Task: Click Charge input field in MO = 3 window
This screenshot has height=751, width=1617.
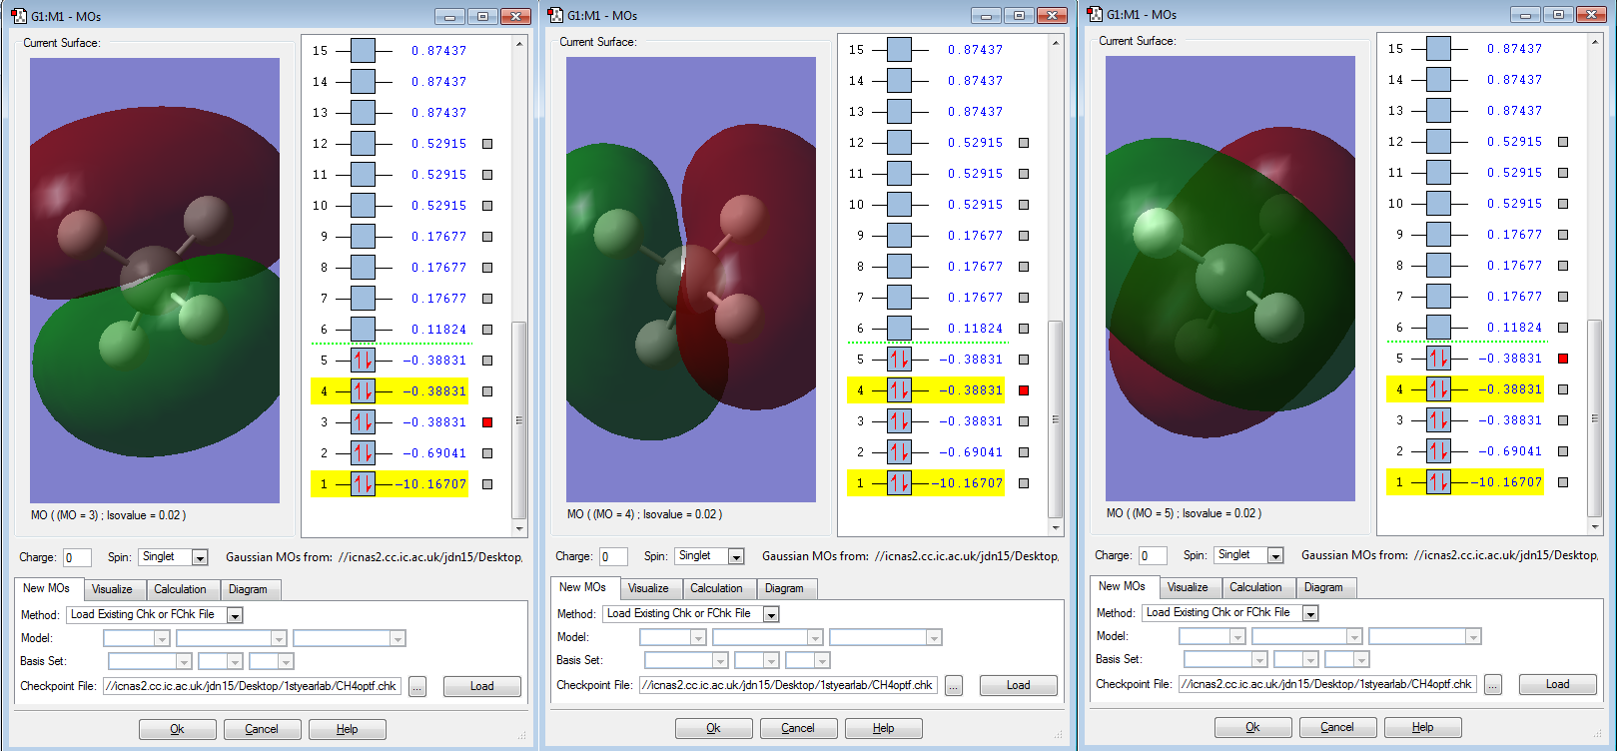Action: pos(77,558)
